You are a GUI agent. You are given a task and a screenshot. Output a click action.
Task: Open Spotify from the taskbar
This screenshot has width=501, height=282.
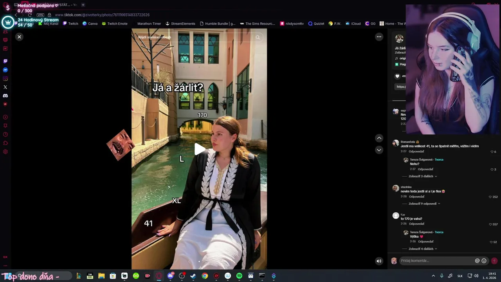point(239,276)
